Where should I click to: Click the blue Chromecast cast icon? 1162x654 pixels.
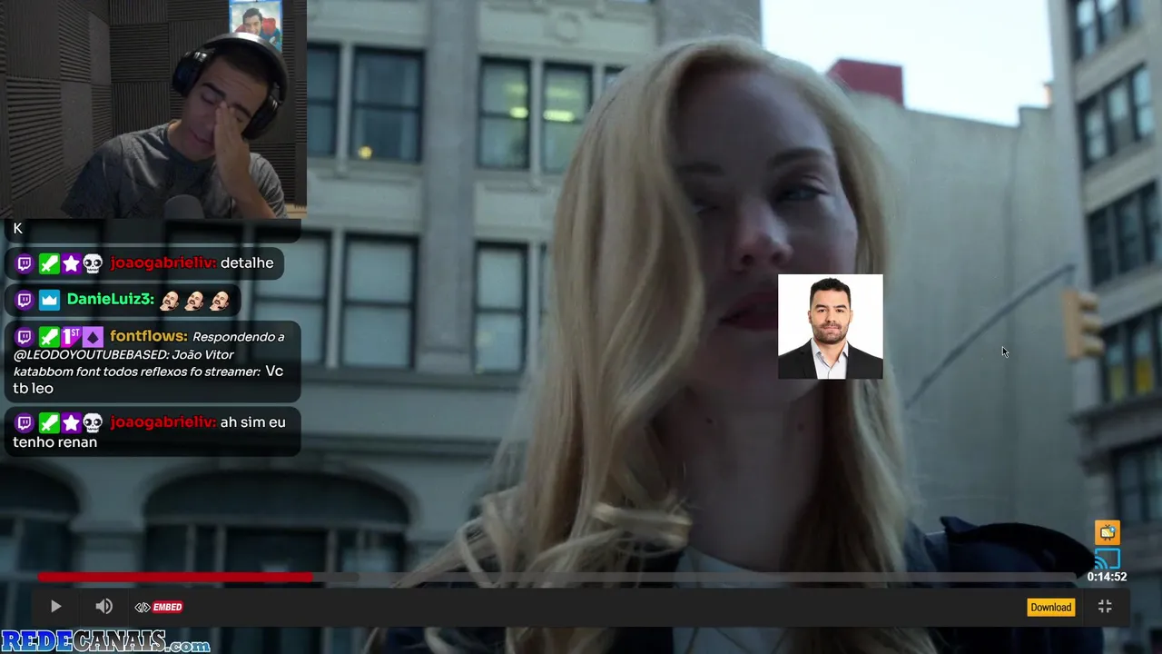pyautogui.click(x=1108, y=558)
